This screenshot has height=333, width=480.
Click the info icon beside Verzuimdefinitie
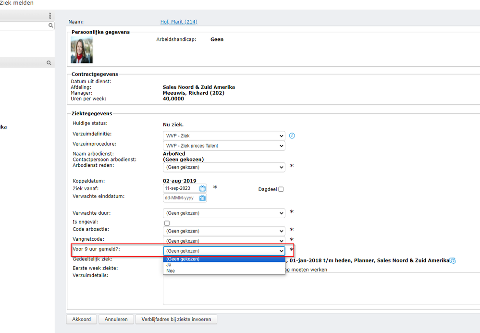(x=292, y=136)
